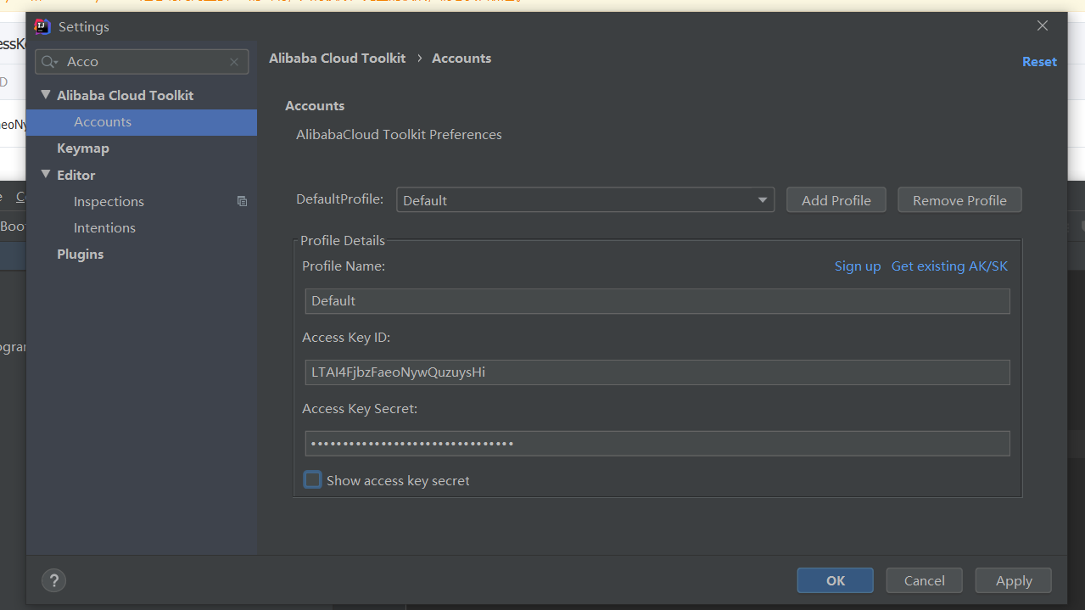Click Get existing AK/SK link

[x=949, y=266]
